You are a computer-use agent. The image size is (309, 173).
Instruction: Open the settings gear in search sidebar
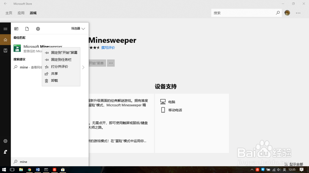click(x=5, y=141)
